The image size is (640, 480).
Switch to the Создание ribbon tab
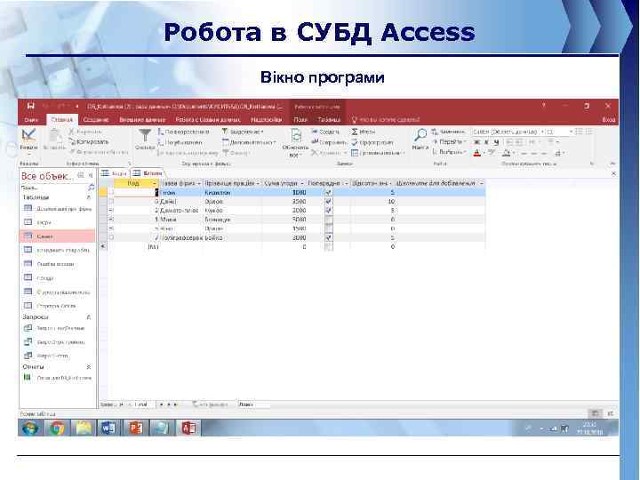(96, 120)
